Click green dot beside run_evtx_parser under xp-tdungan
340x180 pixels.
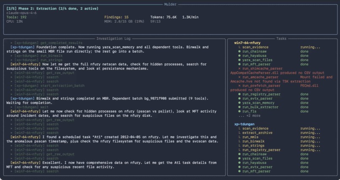coord(239,167)
